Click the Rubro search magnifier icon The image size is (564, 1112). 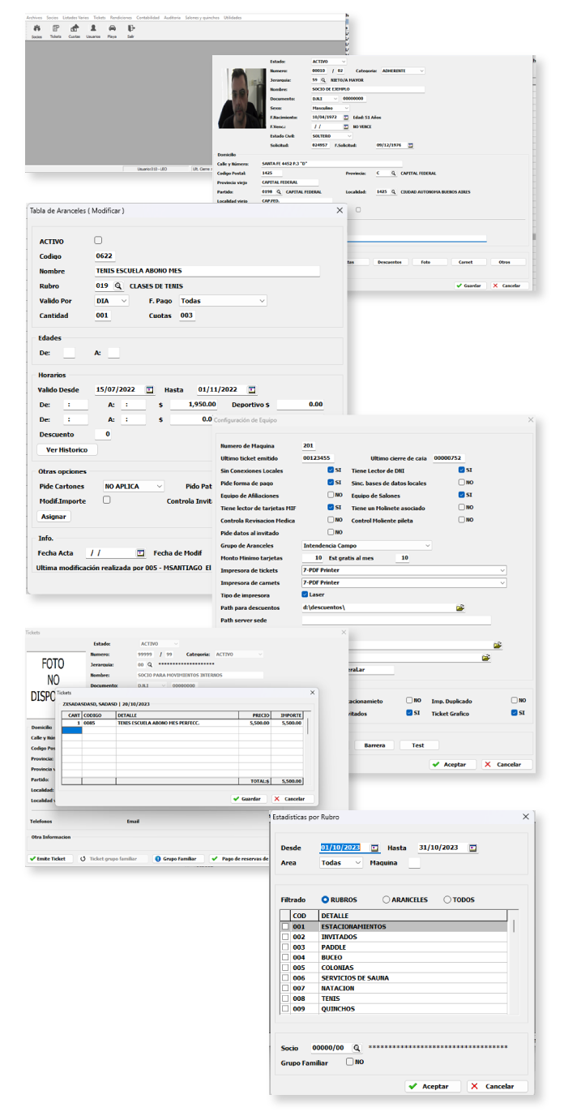(x=117, y=286)
